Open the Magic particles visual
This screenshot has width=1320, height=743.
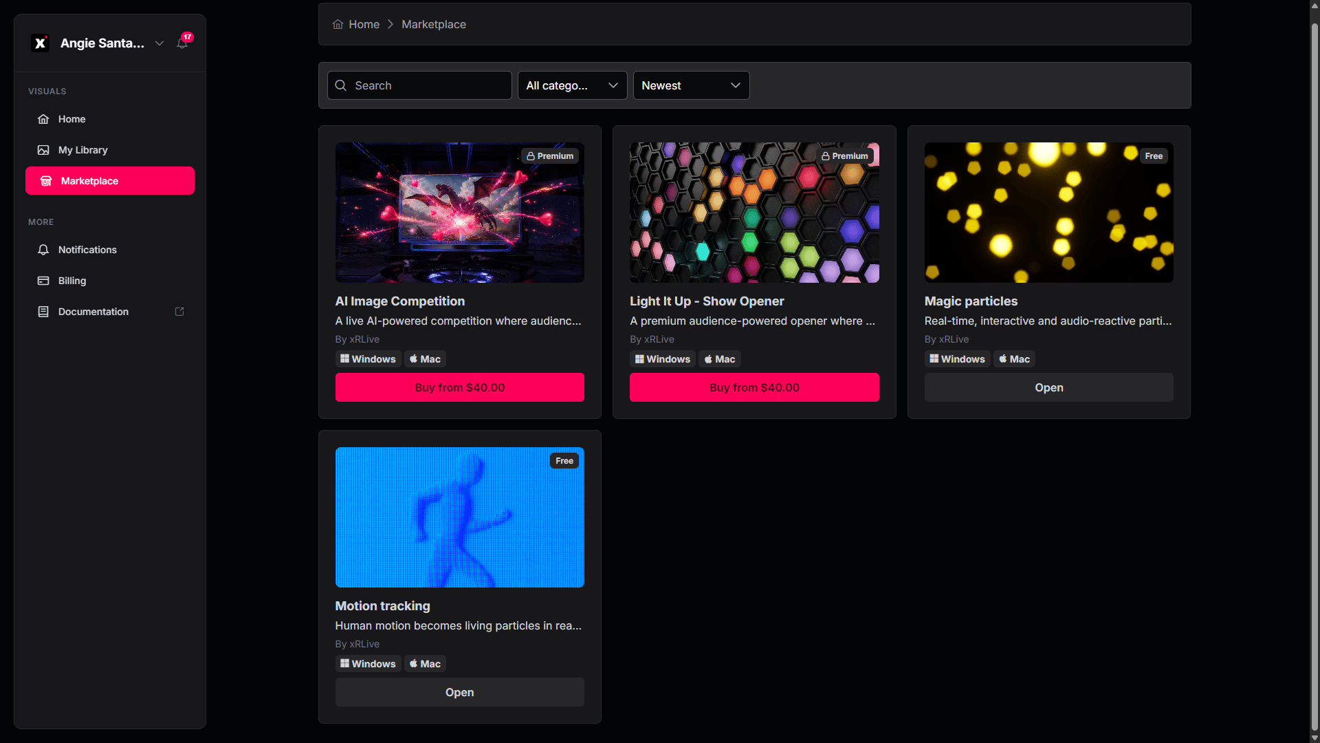[1048, 387]
